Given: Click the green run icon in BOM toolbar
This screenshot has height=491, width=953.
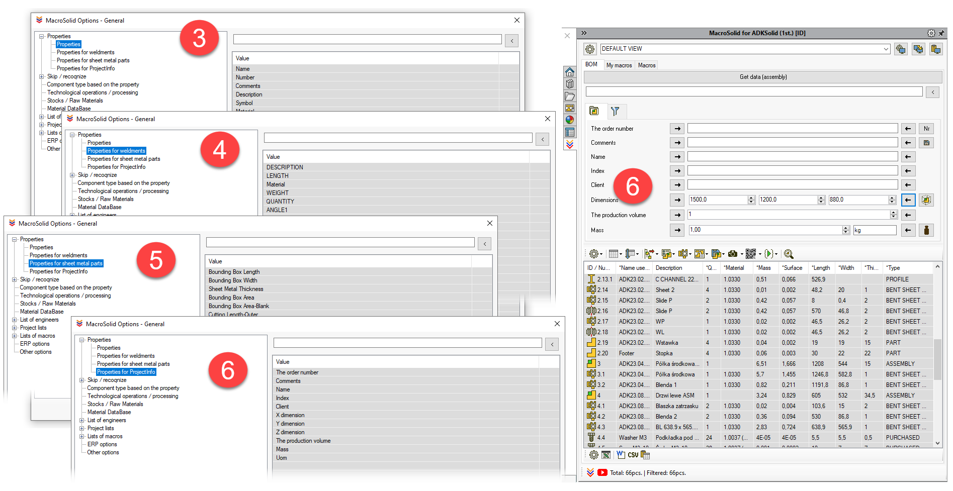Looking at the screenshot, I should (x=769, y=254).
